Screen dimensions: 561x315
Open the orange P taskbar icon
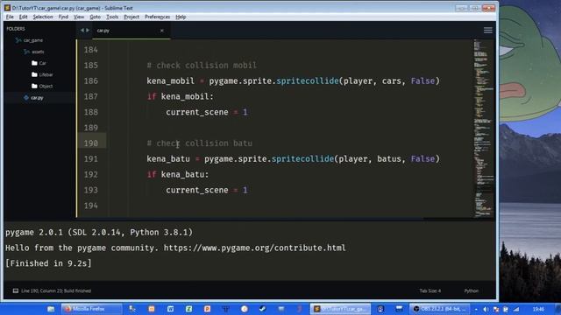(x=207, y=309)
